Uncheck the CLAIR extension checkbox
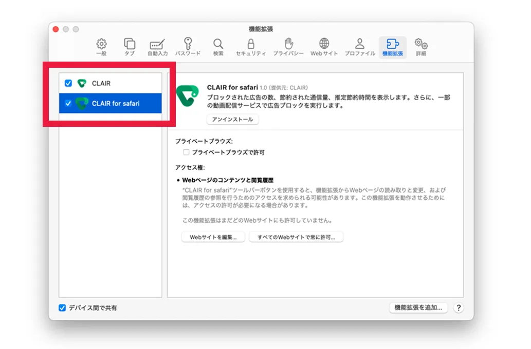 click(x=68, y=83)
